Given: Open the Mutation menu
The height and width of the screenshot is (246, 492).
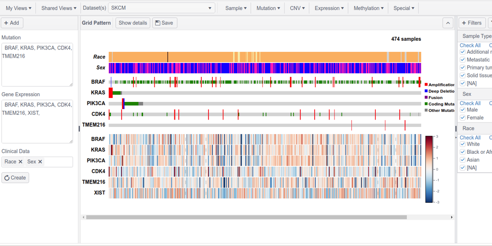Looking at the screenshot, I should (x=268, y=8).
